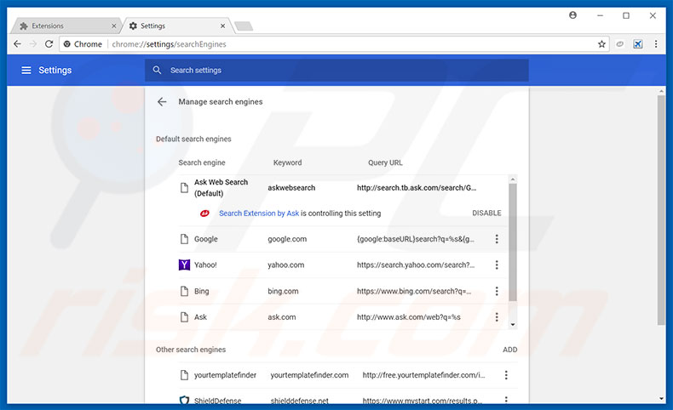Click the google.com keyword
The height and width of the screenshot is (410, 673).
coord(287,239)
